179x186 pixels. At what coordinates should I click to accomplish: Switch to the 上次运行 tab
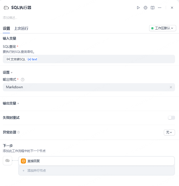(21, 28)
